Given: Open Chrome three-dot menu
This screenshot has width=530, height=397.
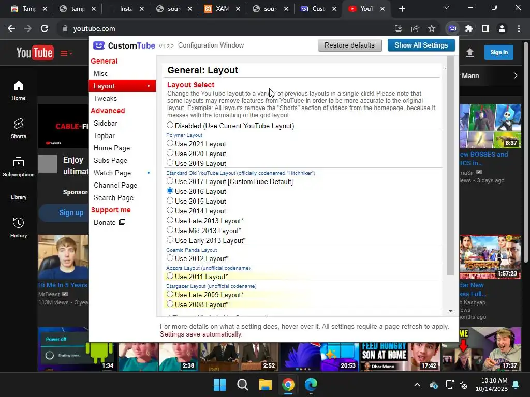Looking at the screenshot, I should point(519,29).
